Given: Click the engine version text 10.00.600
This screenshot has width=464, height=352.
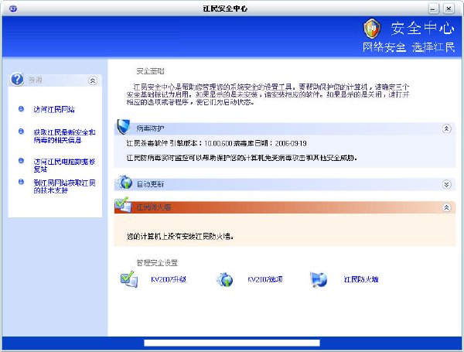Looking at the screenshot, I should (218, 144).
